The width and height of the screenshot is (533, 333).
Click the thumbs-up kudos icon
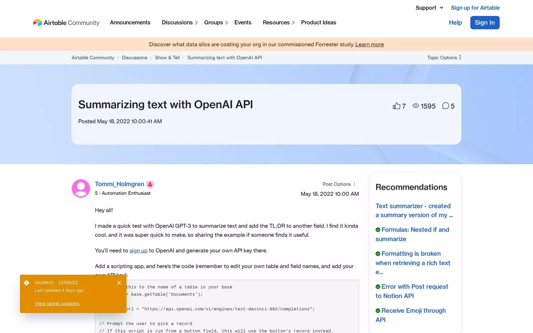coord(396,106)
